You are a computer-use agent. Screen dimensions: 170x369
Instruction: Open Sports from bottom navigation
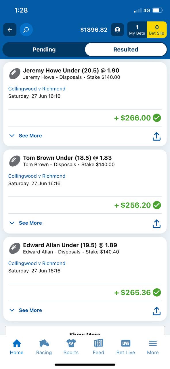(71, 347)
